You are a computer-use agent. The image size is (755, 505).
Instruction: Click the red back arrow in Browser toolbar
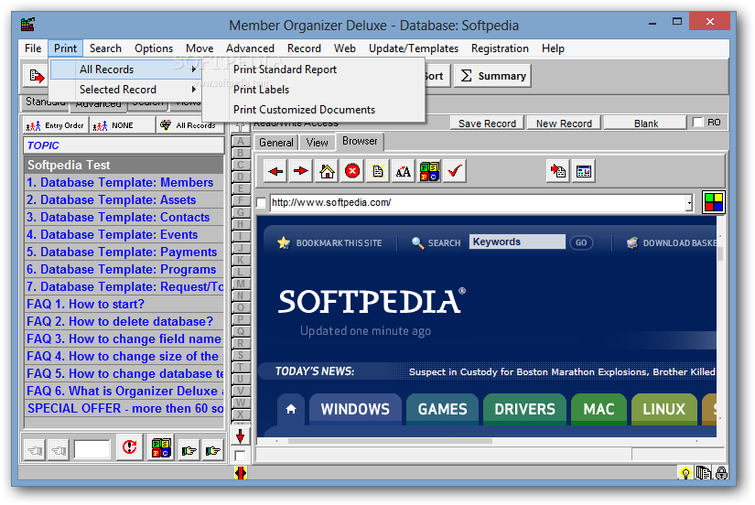[275, 171]
